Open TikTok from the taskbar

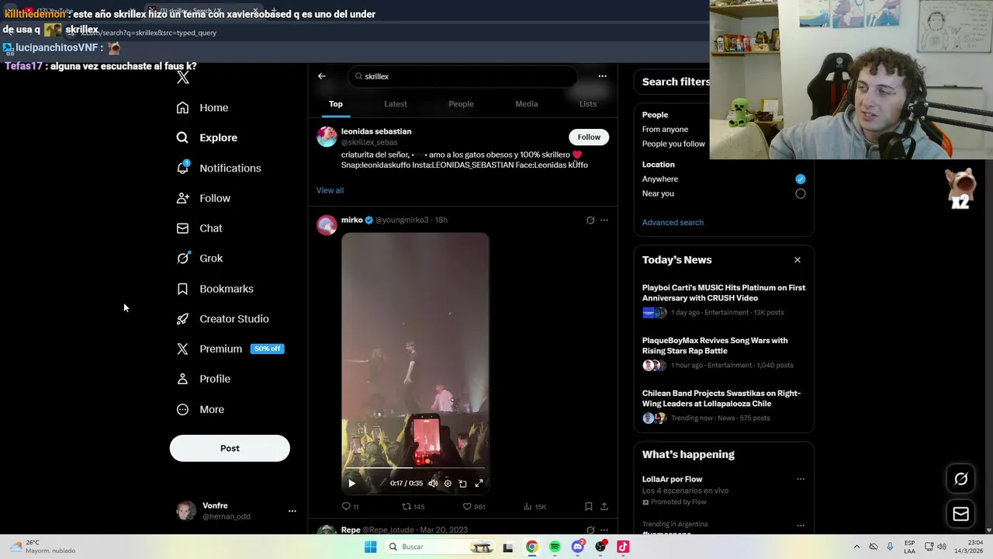tap(623, 547)
